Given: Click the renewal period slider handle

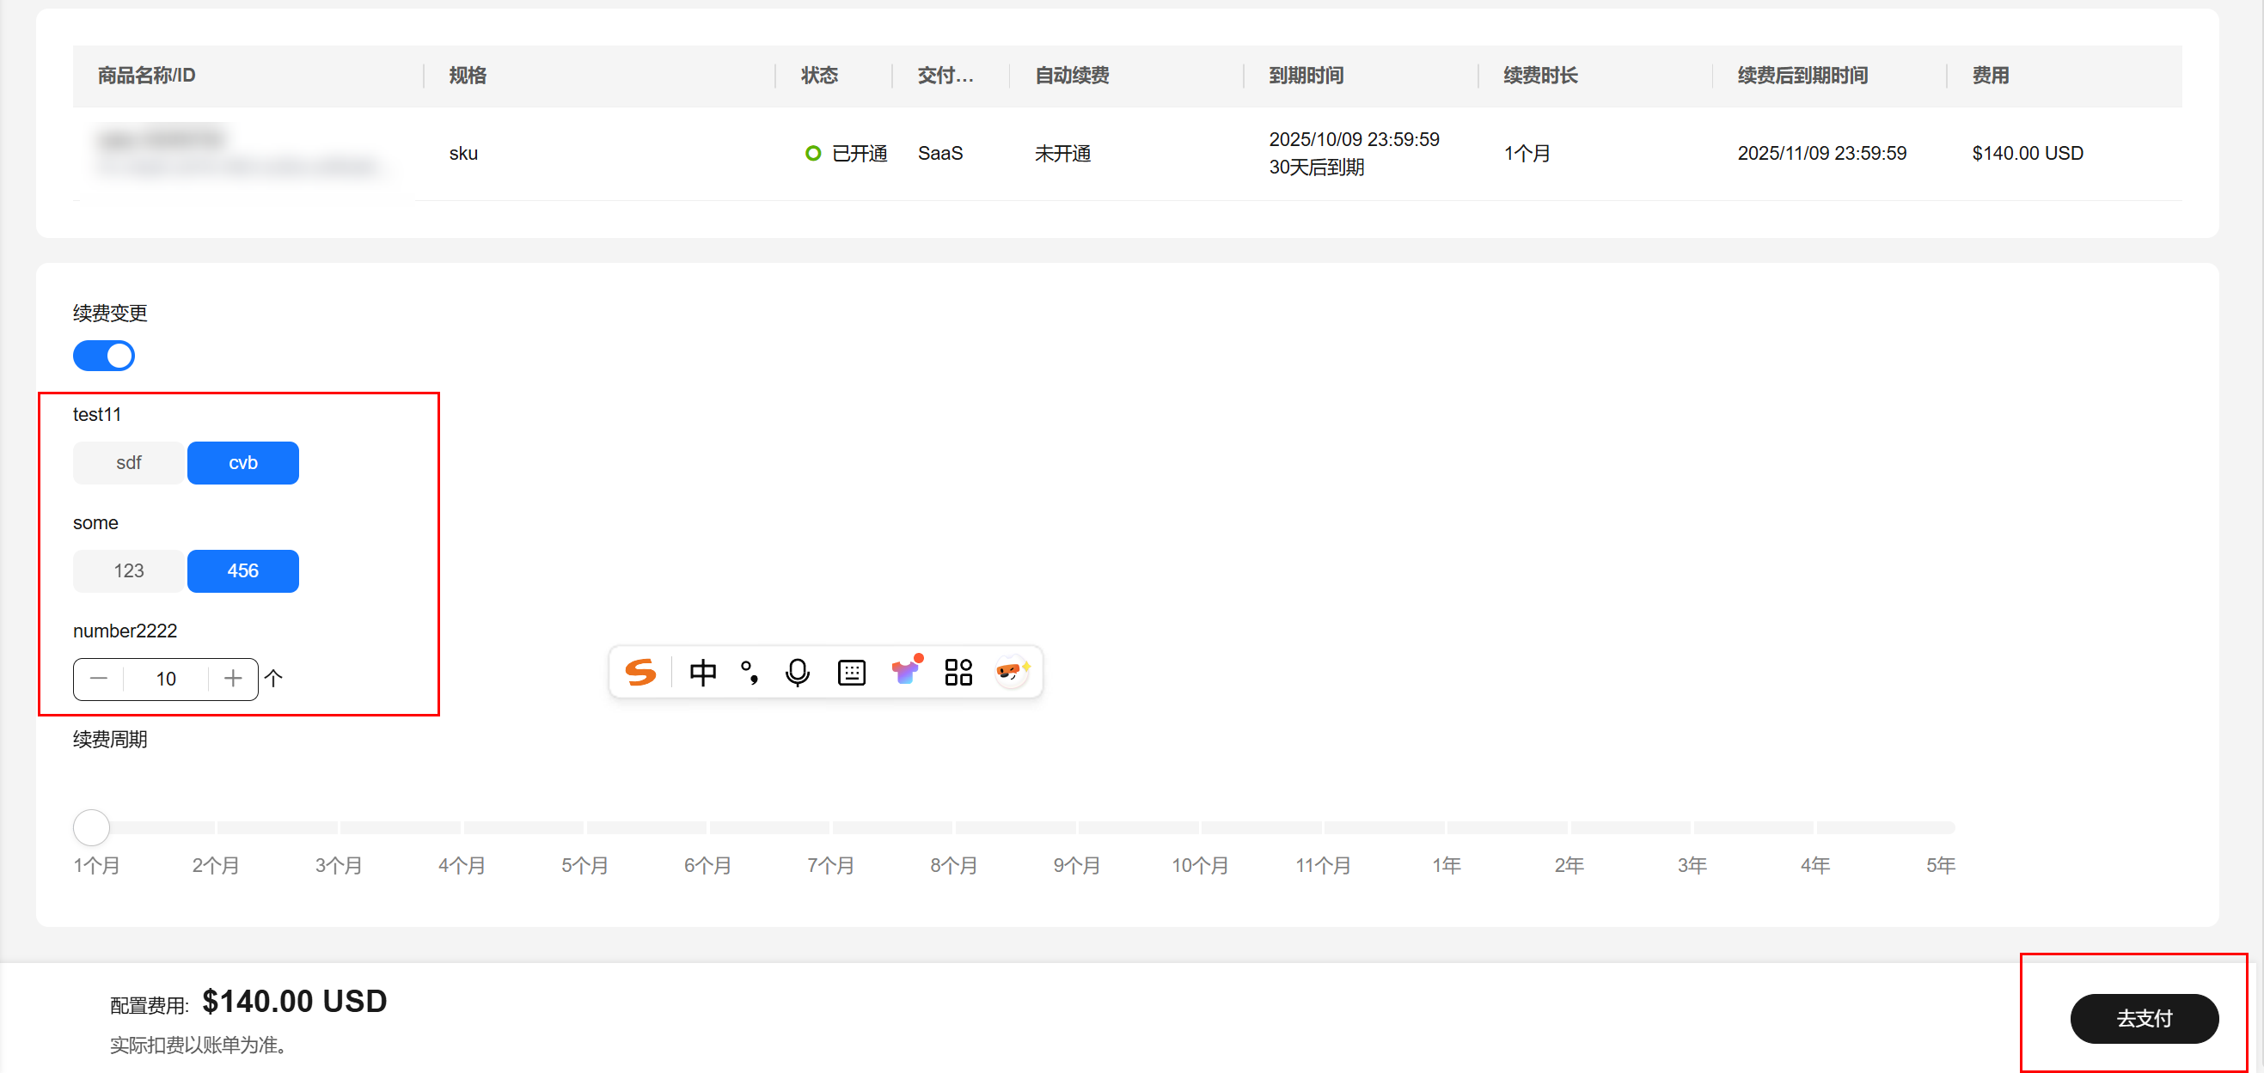Looking at the screenshot, I should click(91, 828).
